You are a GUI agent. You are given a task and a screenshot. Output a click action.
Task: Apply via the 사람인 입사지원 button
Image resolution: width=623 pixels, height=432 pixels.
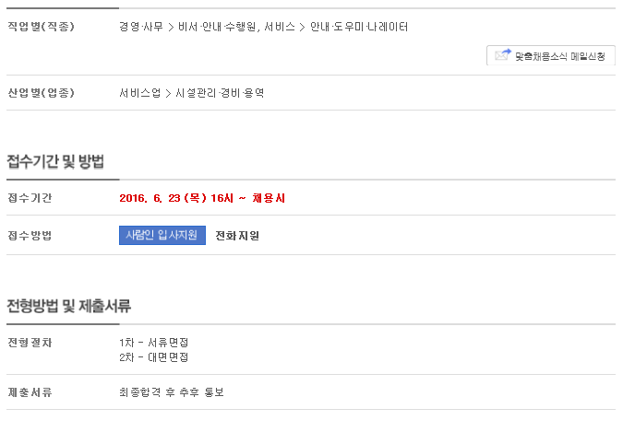tap(162, 235)
